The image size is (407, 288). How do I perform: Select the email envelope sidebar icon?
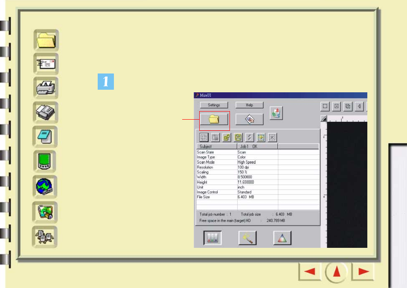coord(46,64)
